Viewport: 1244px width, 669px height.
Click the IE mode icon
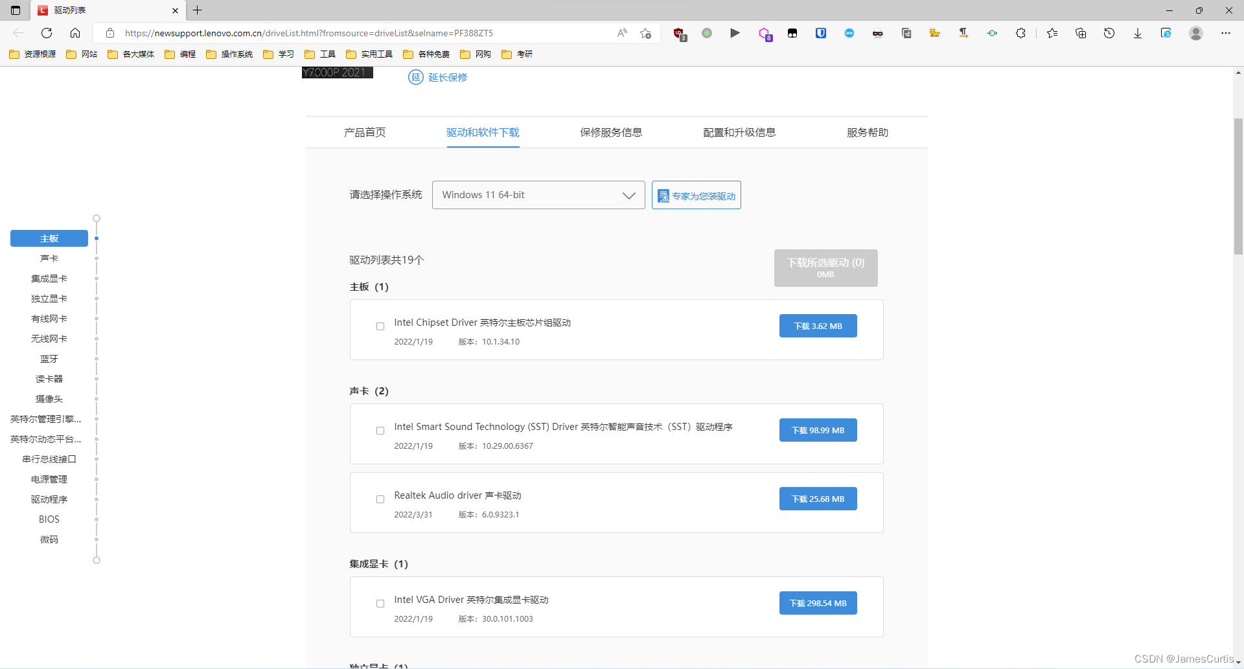click(x=1166, y=33)
